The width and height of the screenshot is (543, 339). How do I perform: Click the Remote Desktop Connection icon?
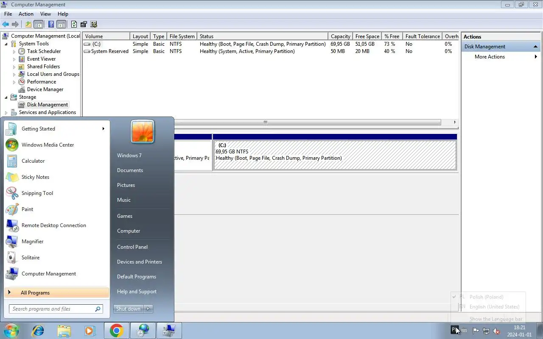(x=12, y=225)
